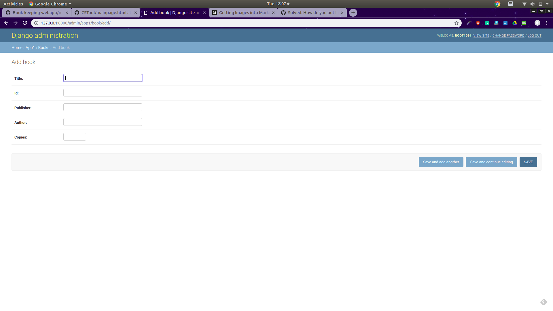This screenshot has height=311, width=553.
Task: Toggle the green CORS extension
Action: [x=524, y=23]
